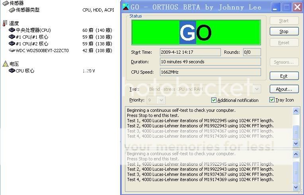Click the 'CPU, HDD, ACPI' sensor type value
Screen dimensions: 304x195
click(x=98, y=10)
